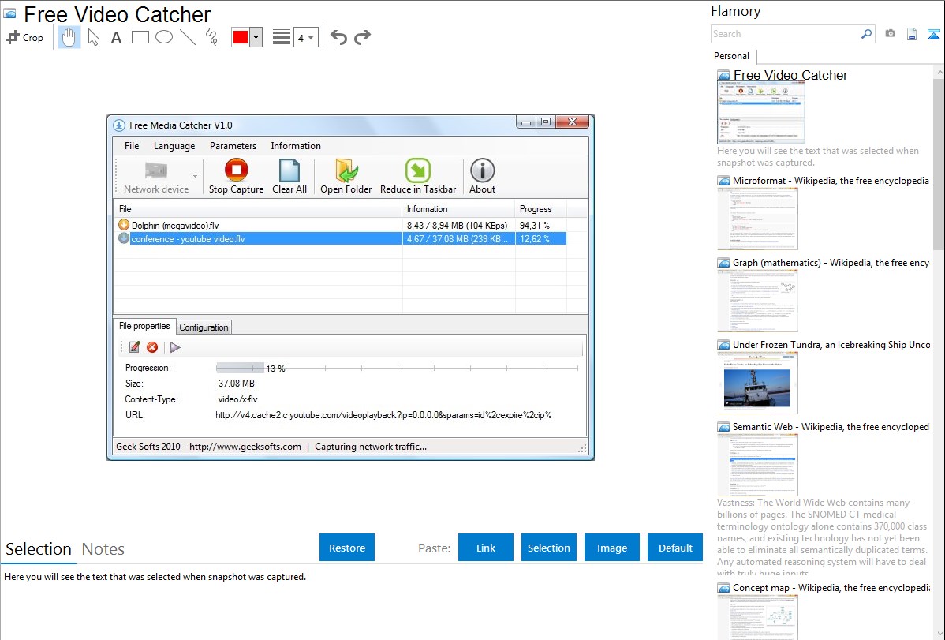Click the red color swatch
The height and width of the screenshot is (640, 945).
[241, 37]
